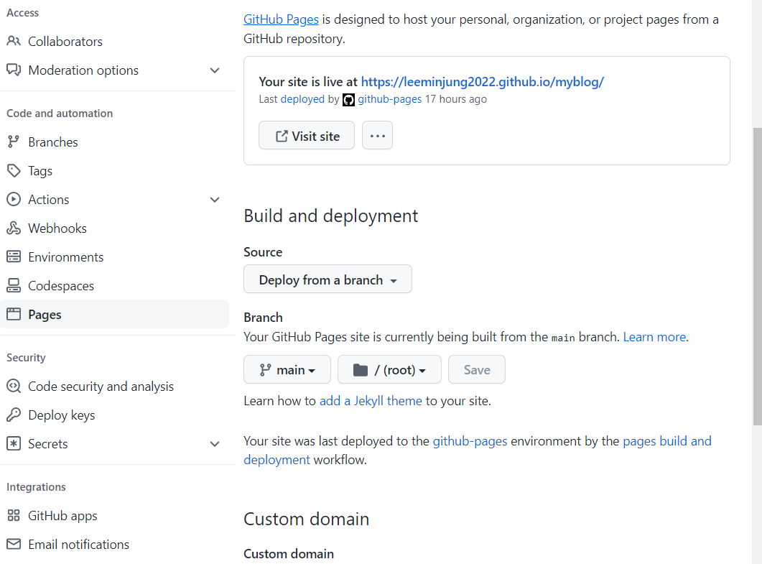Viewport: 762px width, 564px height.
Task: Click the Tags label icon
Action: [x=14, y=171]
